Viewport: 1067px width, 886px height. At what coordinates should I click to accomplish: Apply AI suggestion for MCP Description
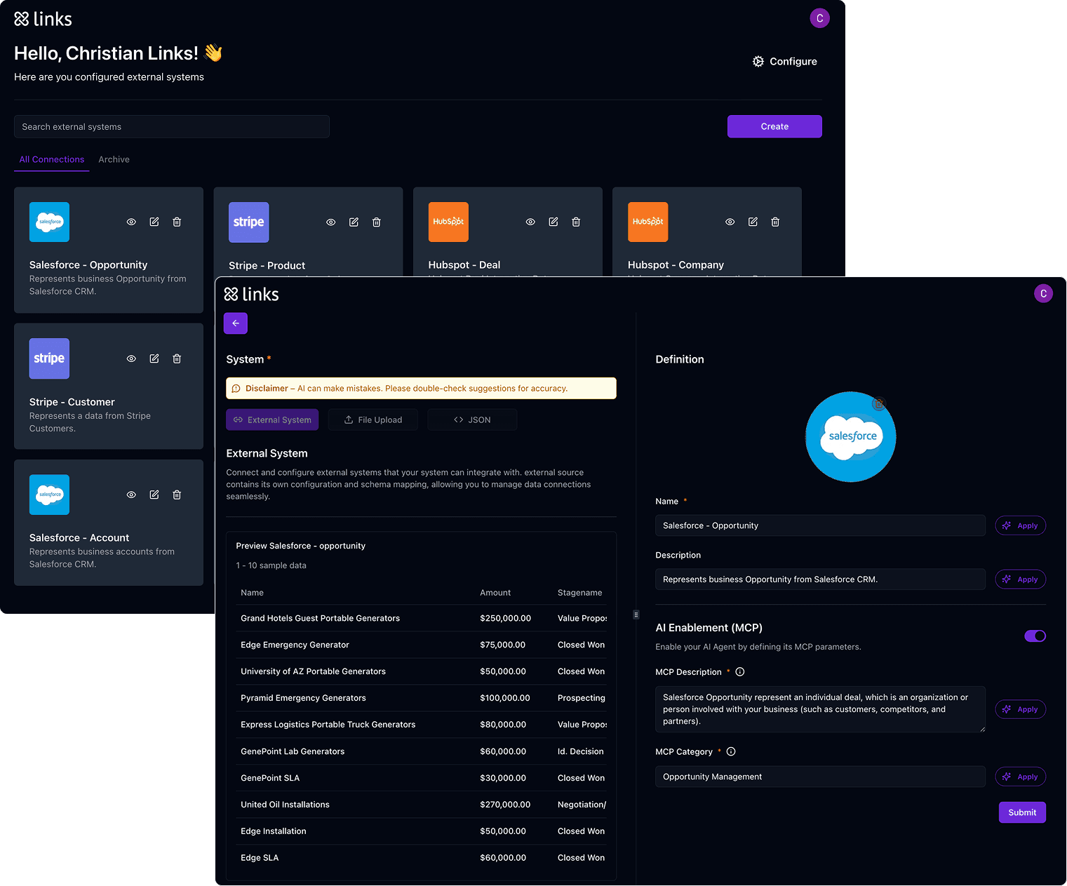tap(1021, 709)
